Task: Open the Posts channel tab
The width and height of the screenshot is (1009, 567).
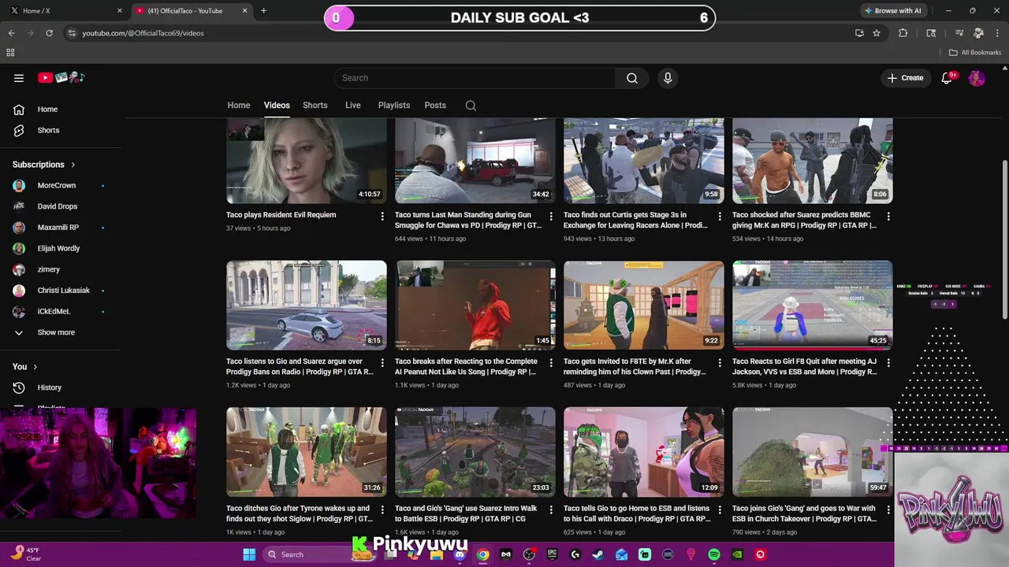Action: pos(435,106)
